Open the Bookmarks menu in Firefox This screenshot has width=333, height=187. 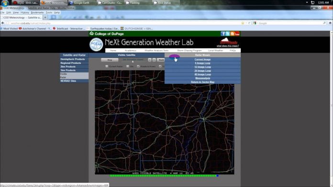37,13
